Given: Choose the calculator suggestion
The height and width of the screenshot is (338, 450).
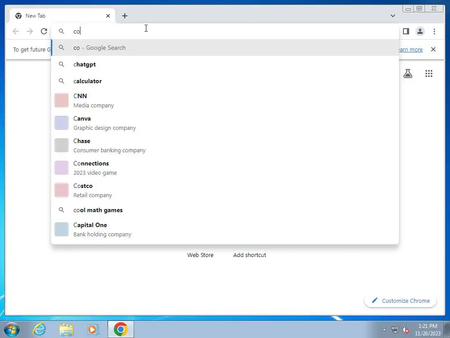Looking at the screenshot, I should (x=225, y=81).
